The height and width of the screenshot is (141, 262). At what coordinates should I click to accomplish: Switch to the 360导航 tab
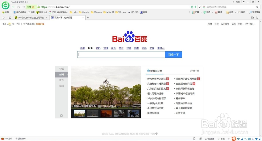[31, 18]
